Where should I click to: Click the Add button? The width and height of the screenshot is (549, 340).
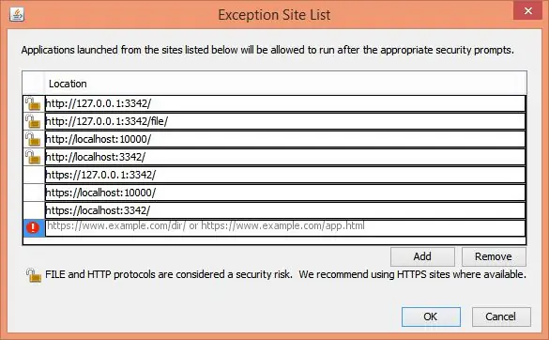coord(422,256)
